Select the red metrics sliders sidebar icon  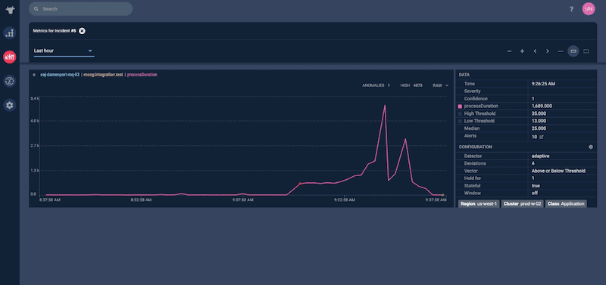click(10, 57)
